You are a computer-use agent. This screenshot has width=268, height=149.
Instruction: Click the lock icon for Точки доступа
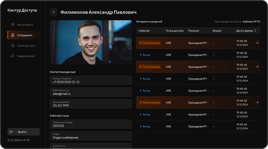pyautogui.click(x=13, y=45)
